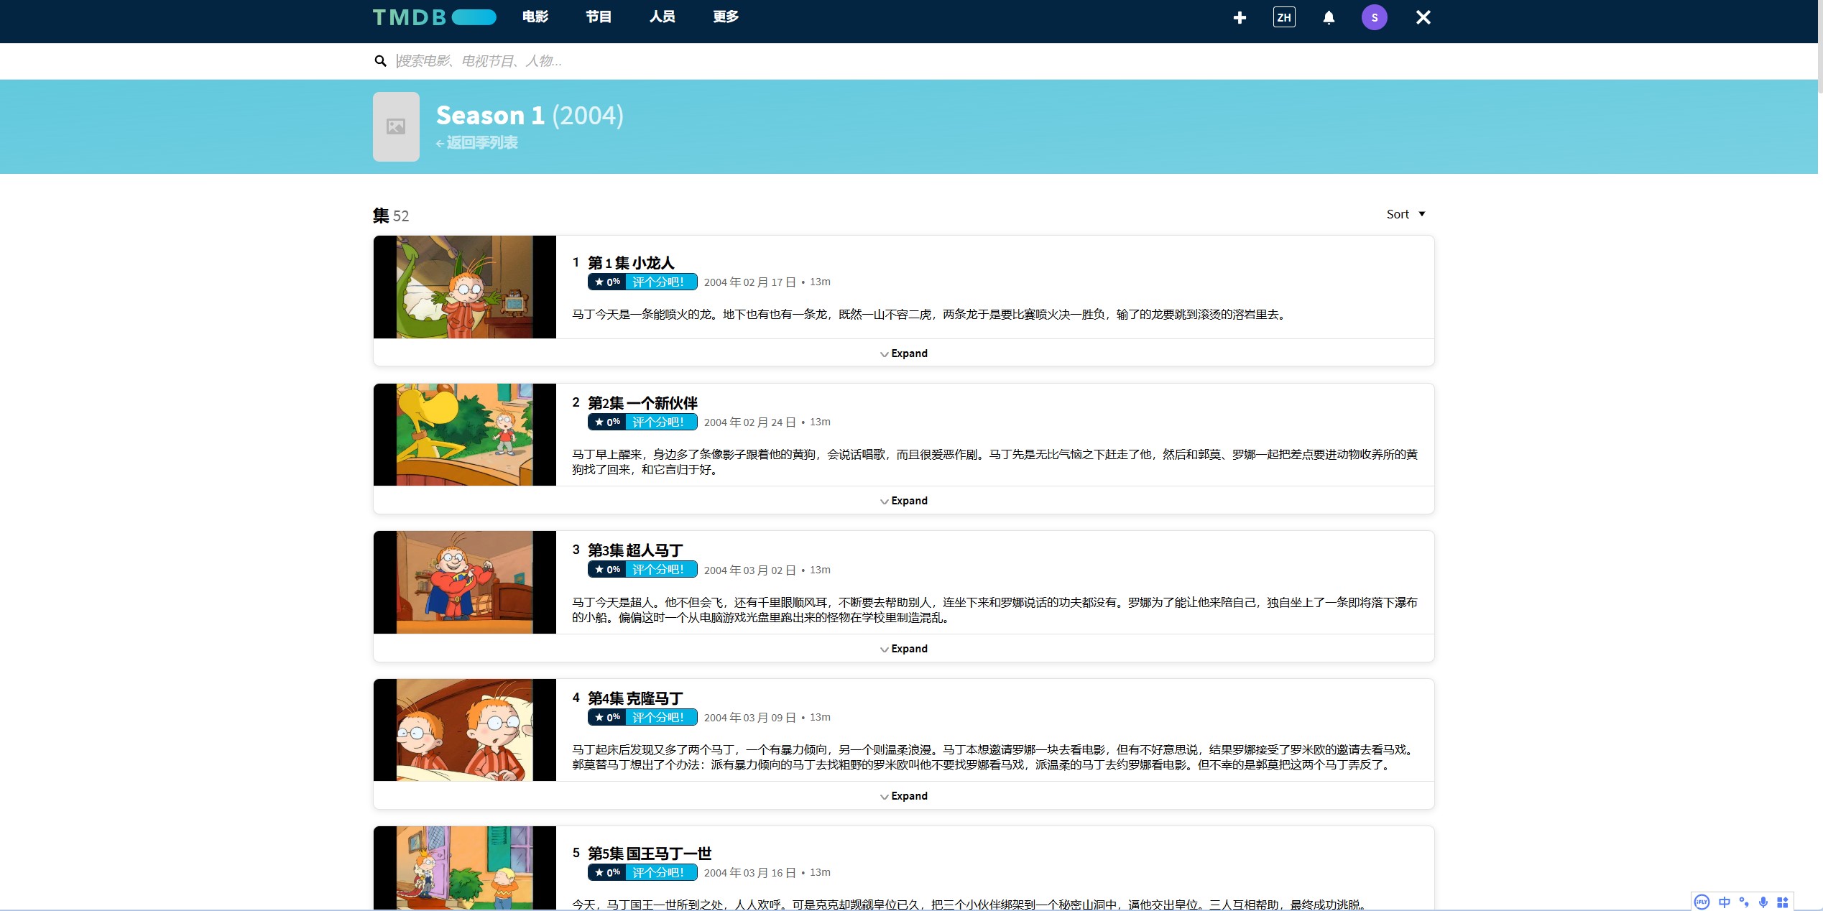The height and width of the screenshot is (911, 1823).
Task: Open the 电影 menu
Action: tap(535, 17)
